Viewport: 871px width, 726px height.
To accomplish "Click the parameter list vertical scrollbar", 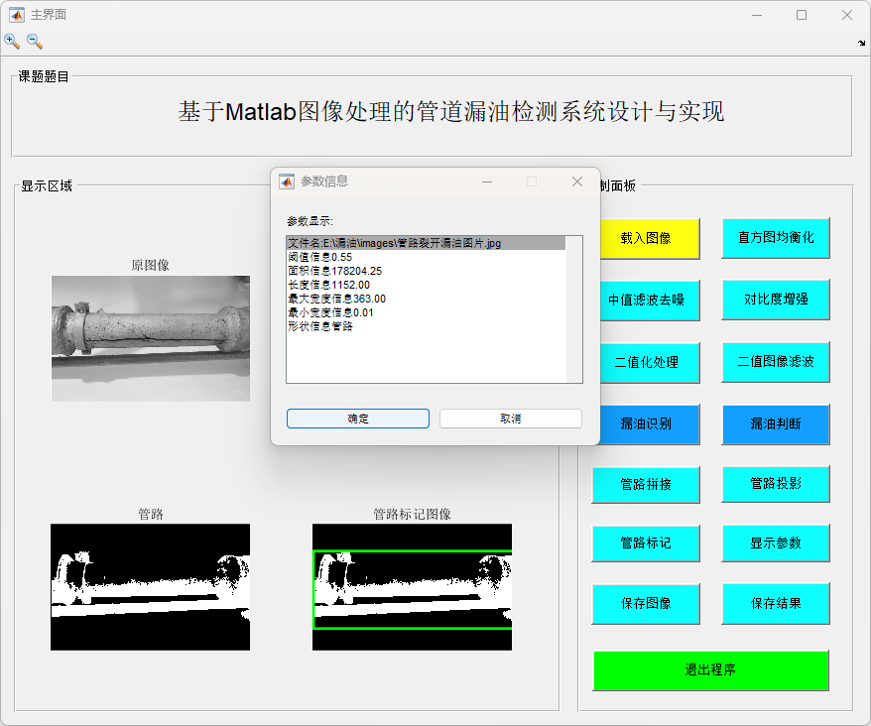I will tap(573, 309).
